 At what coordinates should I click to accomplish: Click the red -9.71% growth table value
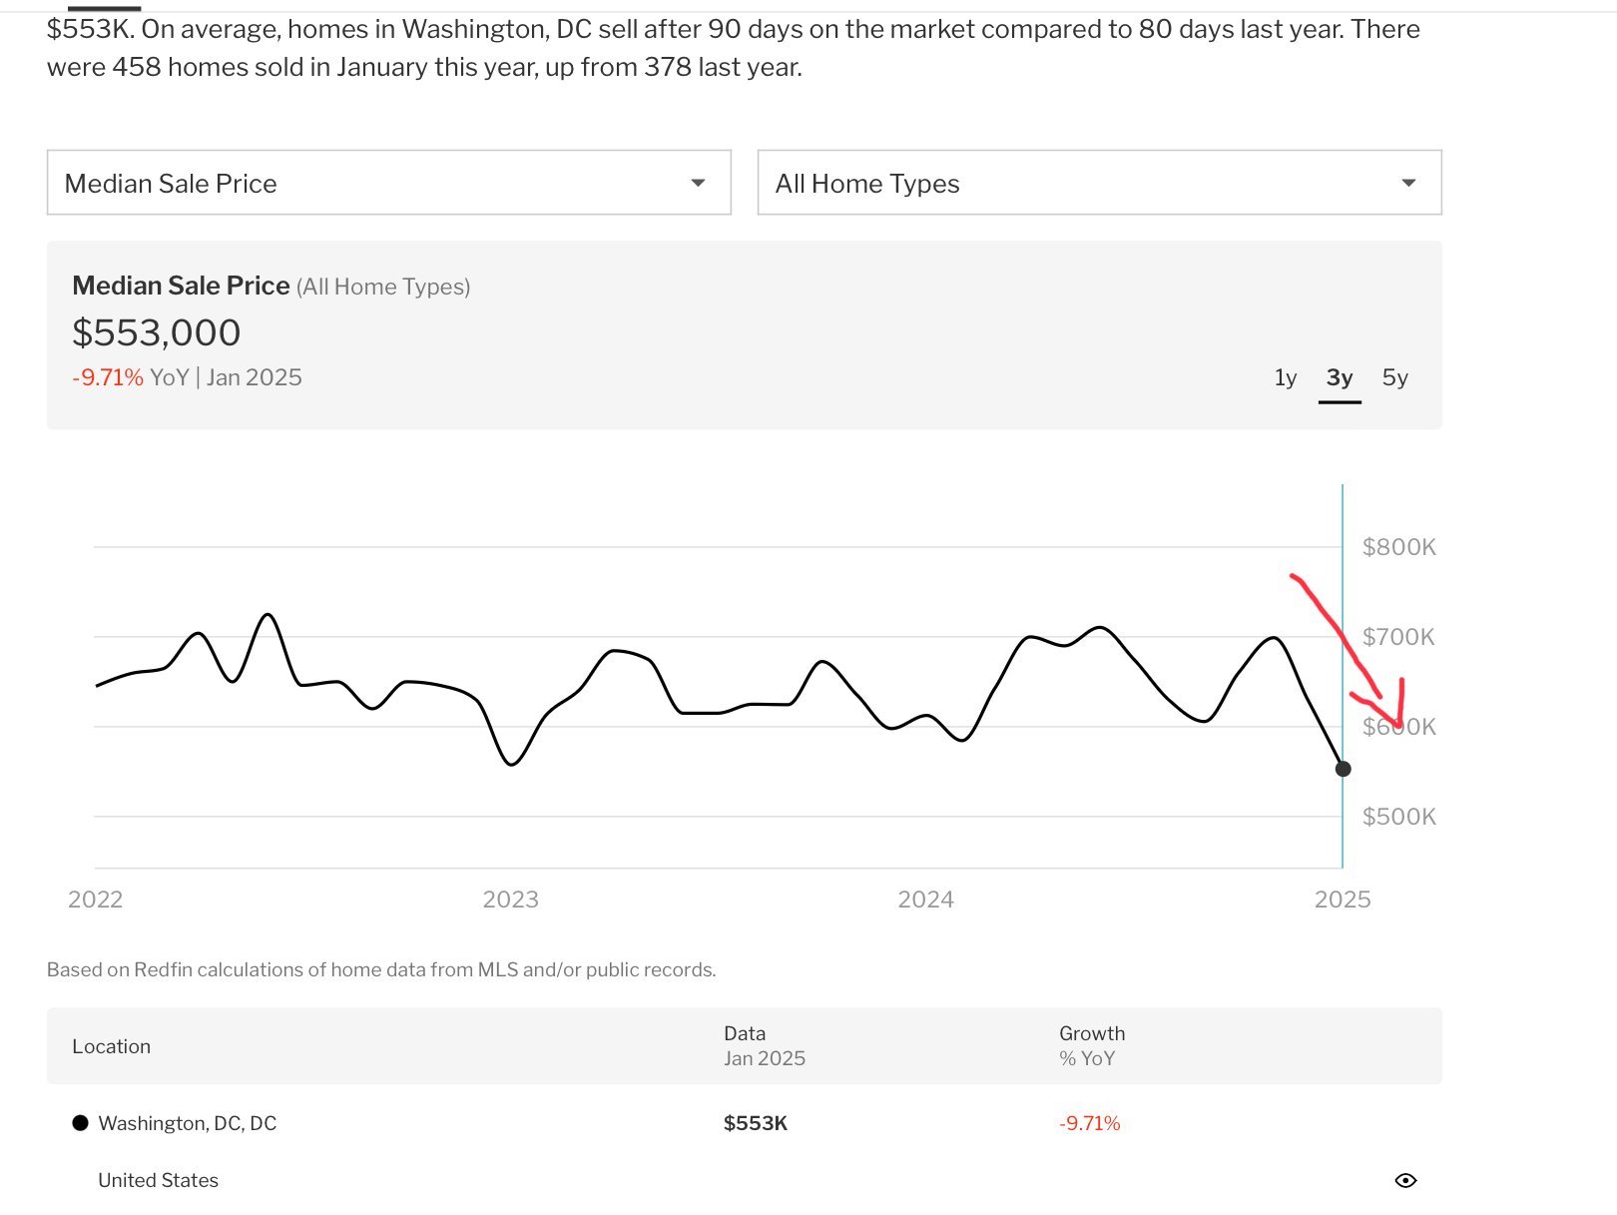click(1089, 1123)
